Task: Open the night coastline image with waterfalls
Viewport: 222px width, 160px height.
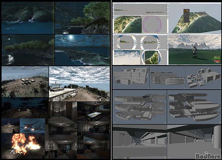Action: point(28,18)
